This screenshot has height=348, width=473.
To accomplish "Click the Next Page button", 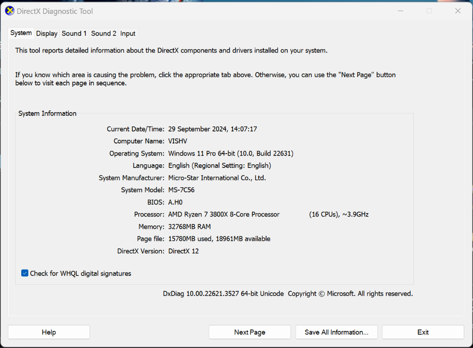I will [x=249, y=332].
